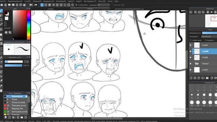The image size is (217, 122).
Task: Toggle the Сглаживание checkbox
Action: point(76,5)
